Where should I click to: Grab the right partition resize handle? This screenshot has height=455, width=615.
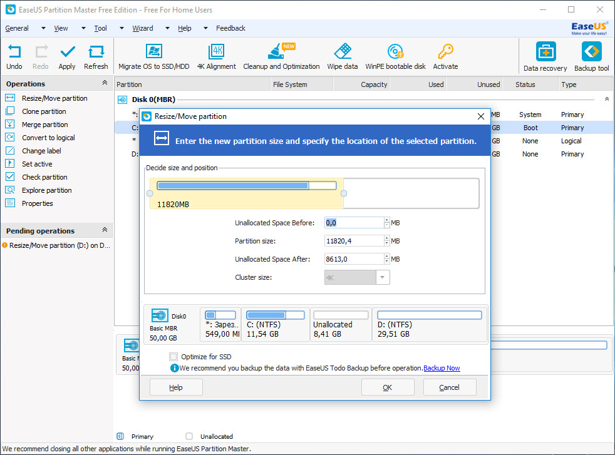(x=344, y=193)
